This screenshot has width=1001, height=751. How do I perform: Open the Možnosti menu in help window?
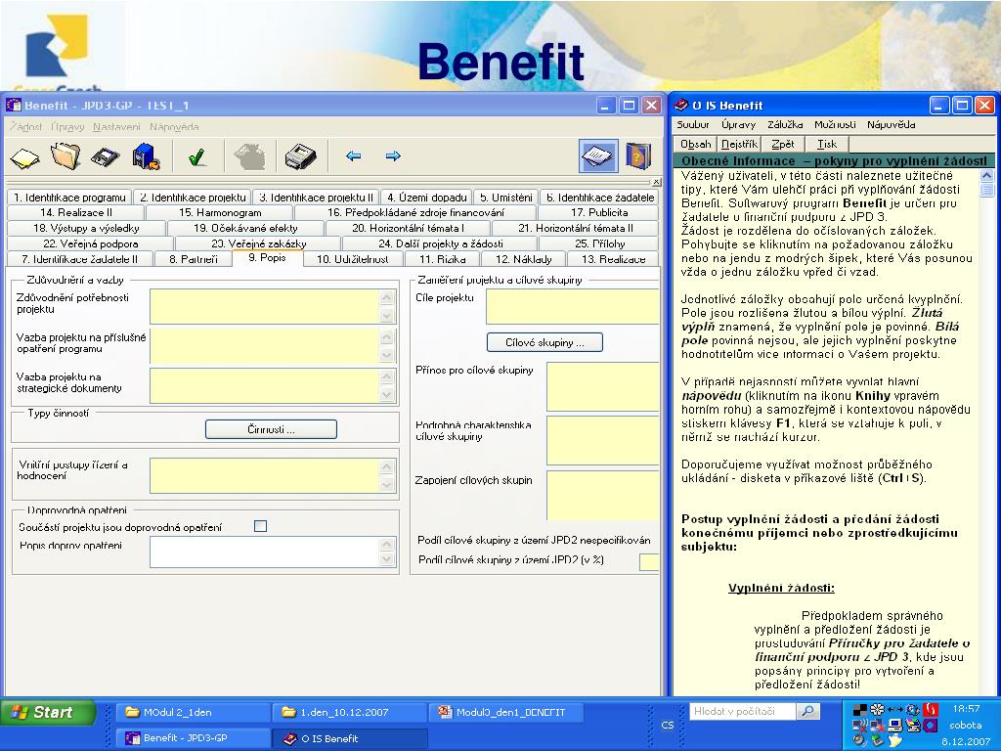pos(835,124)
